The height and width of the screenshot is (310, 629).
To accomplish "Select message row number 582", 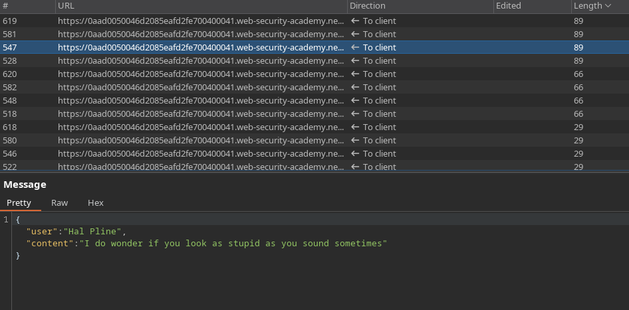I will [x=199, y=87].
